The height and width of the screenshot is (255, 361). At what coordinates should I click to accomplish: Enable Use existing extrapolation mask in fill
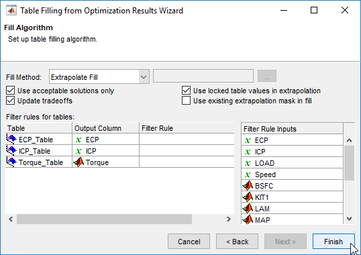pyautogui.click(x=186, y=101)
